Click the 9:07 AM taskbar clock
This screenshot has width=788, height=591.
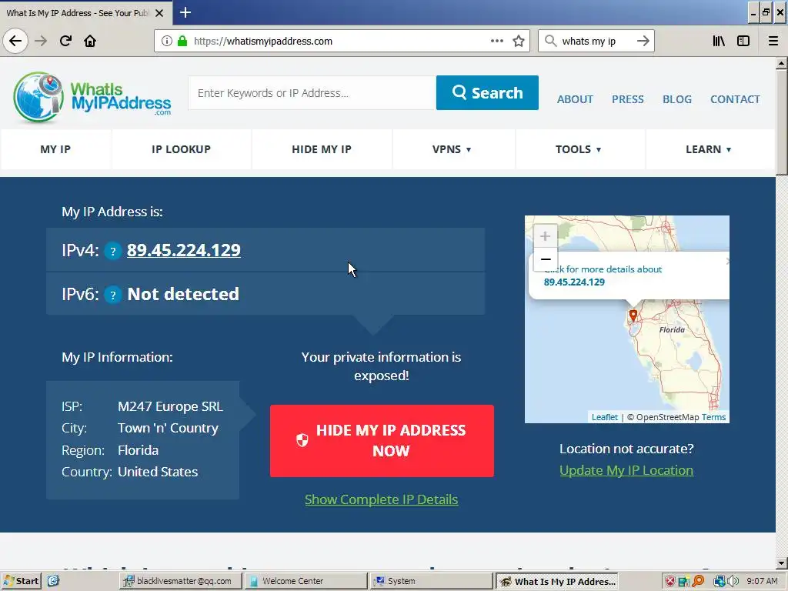pos(762,581)
